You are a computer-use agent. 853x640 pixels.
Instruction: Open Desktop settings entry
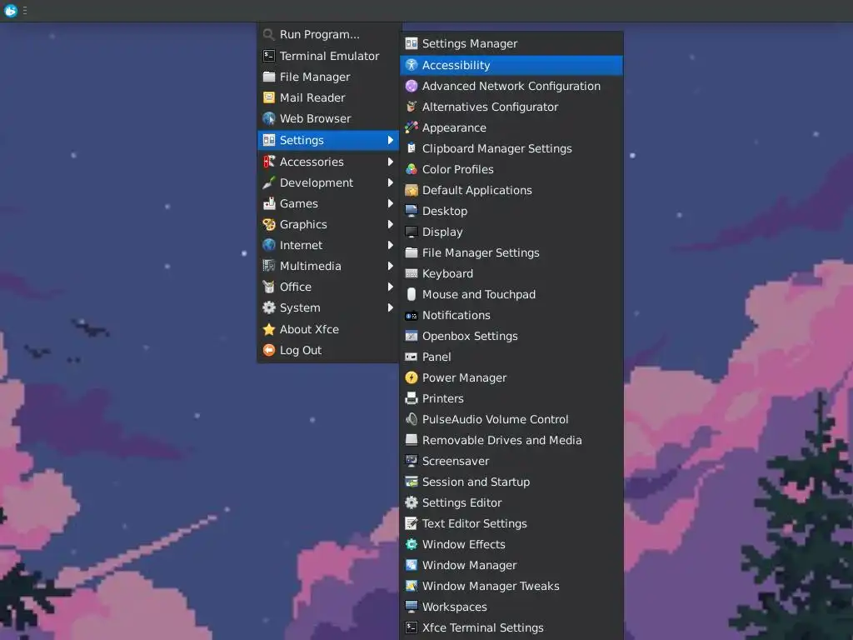coord(511,211)
